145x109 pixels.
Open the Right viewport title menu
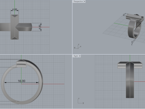(x=76, y=56)
